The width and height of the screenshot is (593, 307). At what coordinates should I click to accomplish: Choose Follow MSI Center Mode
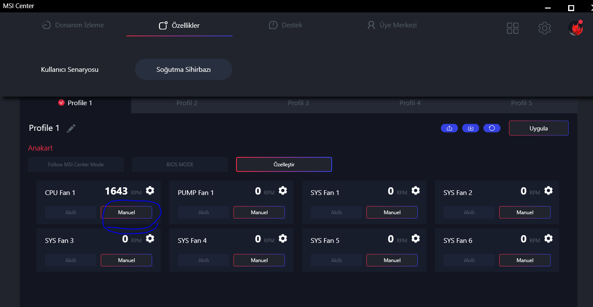76,165
